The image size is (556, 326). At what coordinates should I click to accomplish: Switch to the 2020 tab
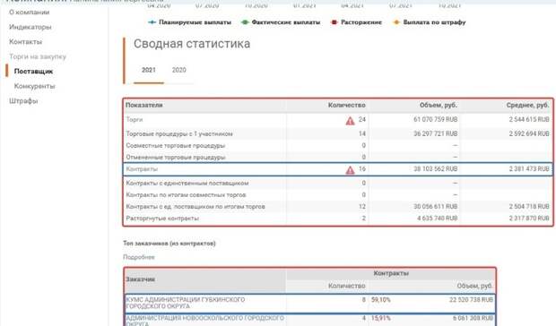click(178, 70)
